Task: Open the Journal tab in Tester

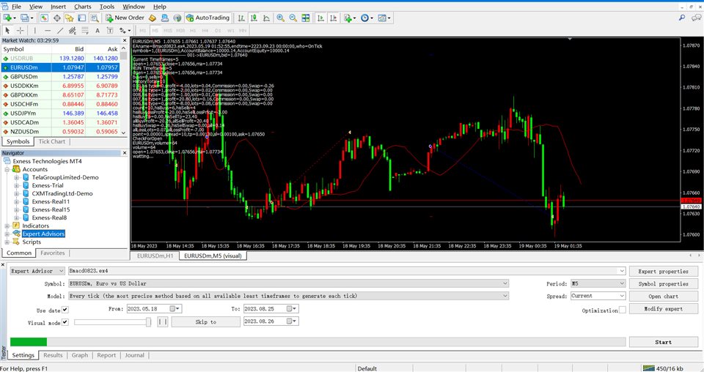Action: click(134, 355)
